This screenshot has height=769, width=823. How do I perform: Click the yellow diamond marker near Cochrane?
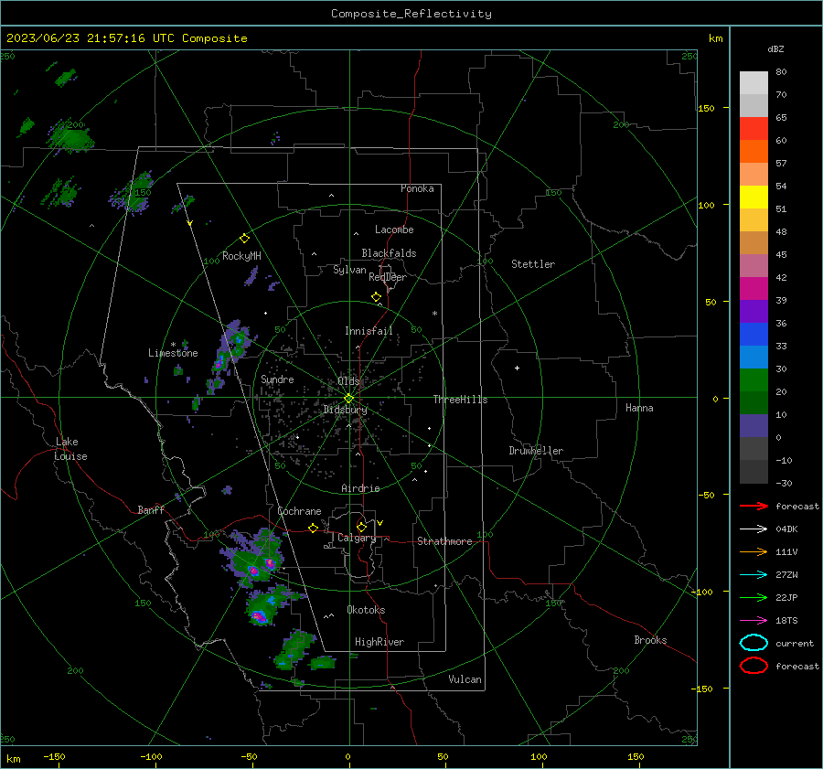point(314,528)
